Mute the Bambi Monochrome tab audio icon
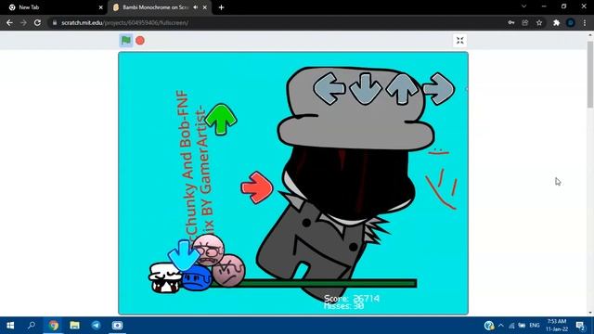Viewport: 594px width, 334px height. pos(196,7)
